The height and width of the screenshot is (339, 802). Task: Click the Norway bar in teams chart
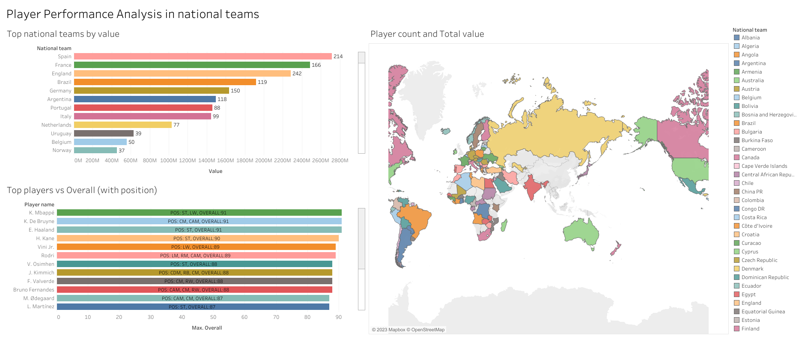tap(95, 150)
